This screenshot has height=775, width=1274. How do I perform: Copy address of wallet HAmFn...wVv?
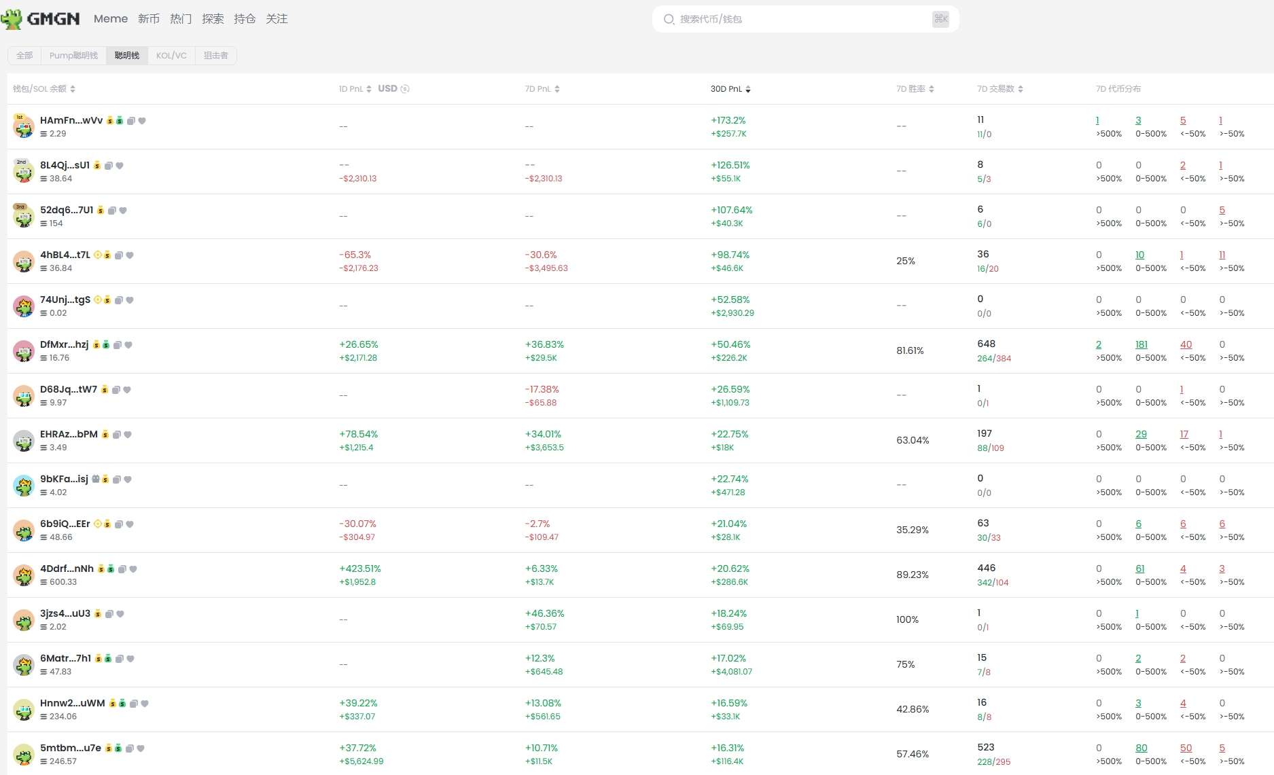[x=131, y=121]
